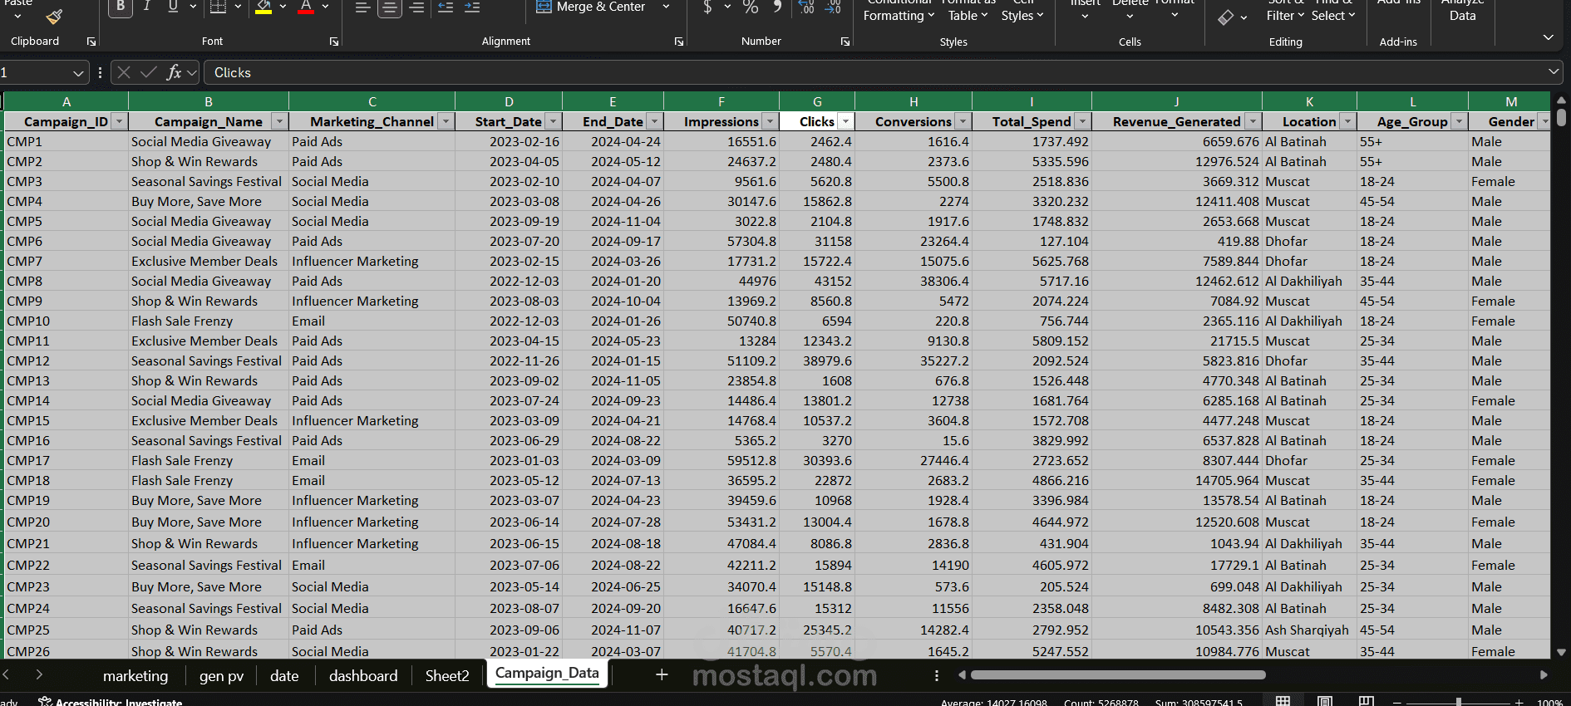1571x706 pixels.
Task: Open Number format dialog launcher
Action: click(x=845, y=42)
